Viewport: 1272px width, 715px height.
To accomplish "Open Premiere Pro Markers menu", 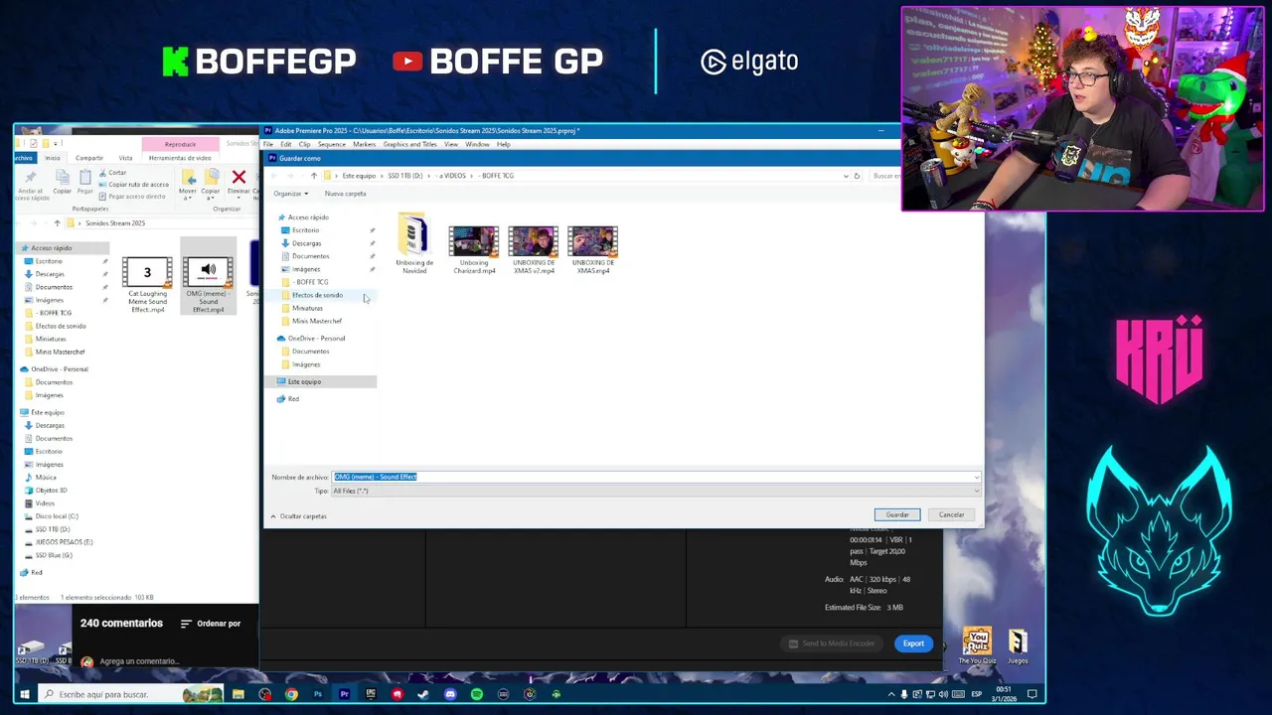I will tap(364, 145).
